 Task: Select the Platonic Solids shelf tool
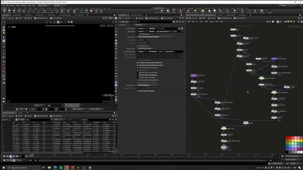tap(74, 11)
